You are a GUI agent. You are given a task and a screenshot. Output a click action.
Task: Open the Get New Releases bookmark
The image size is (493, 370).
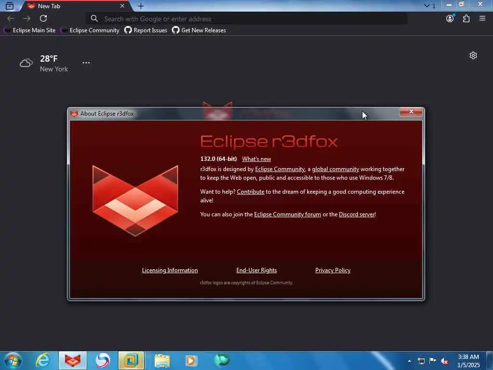[x=199, y=30]
